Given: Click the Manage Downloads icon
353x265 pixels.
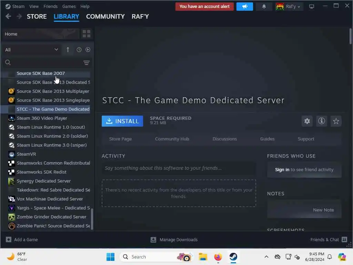Looking at the screenshot, I should tap(153, 239).
